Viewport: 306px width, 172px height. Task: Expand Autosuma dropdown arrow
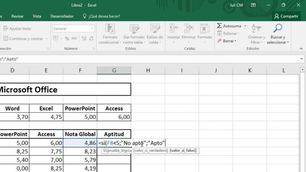[245, 26]
